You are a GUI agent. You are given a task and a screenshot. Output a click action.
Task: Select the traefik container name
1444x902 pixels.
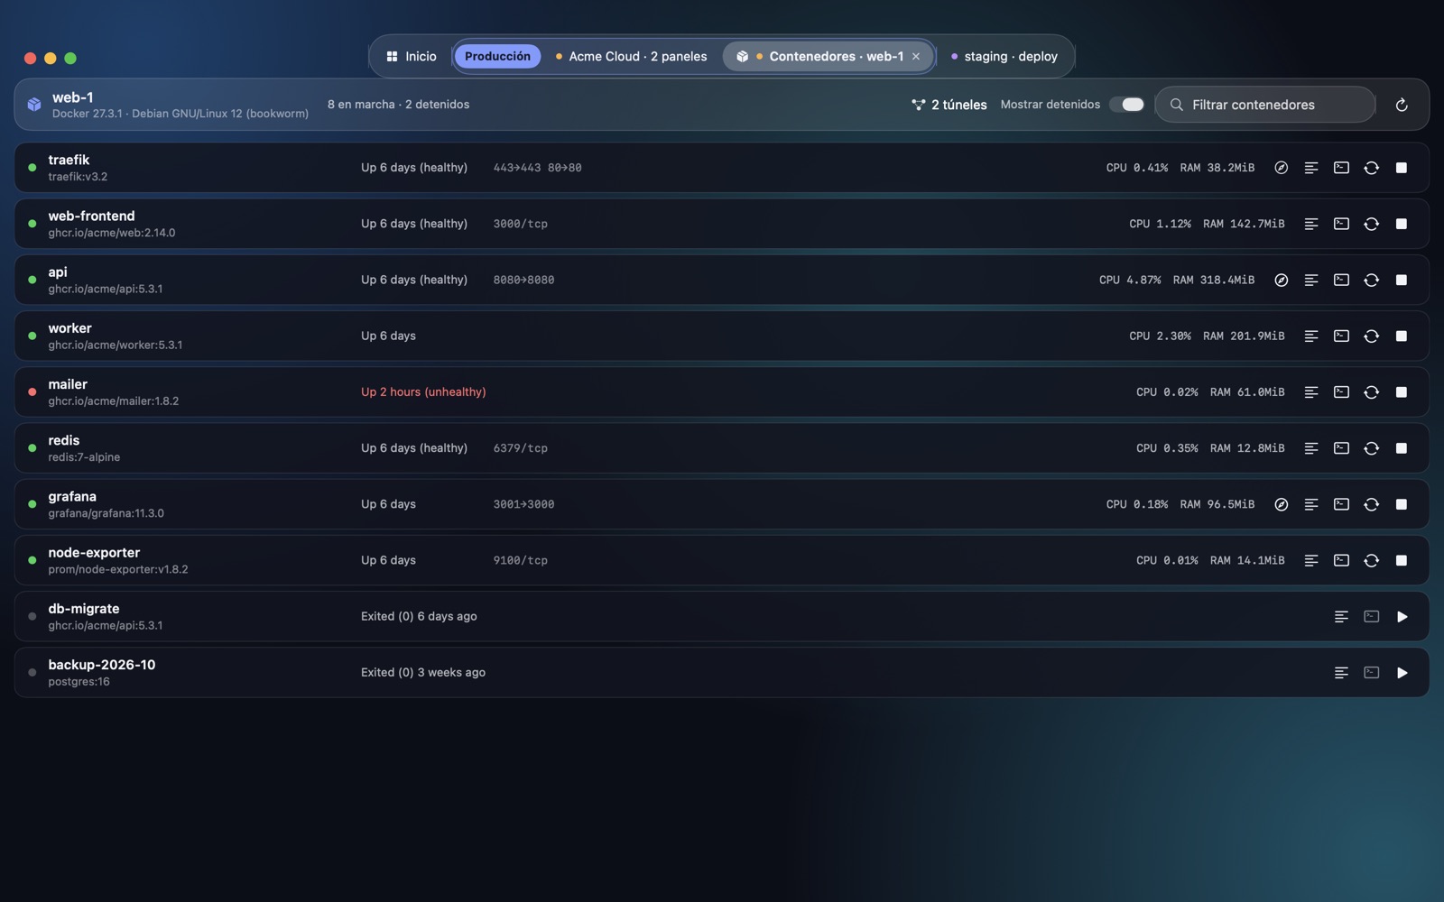click(x=69, y=160)
